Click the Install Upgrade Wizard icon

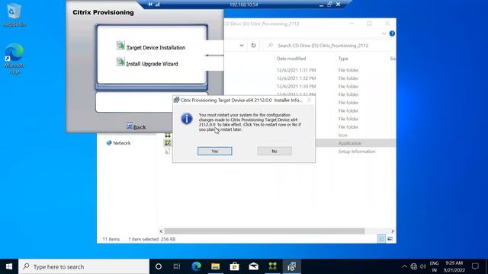(120, 62)
